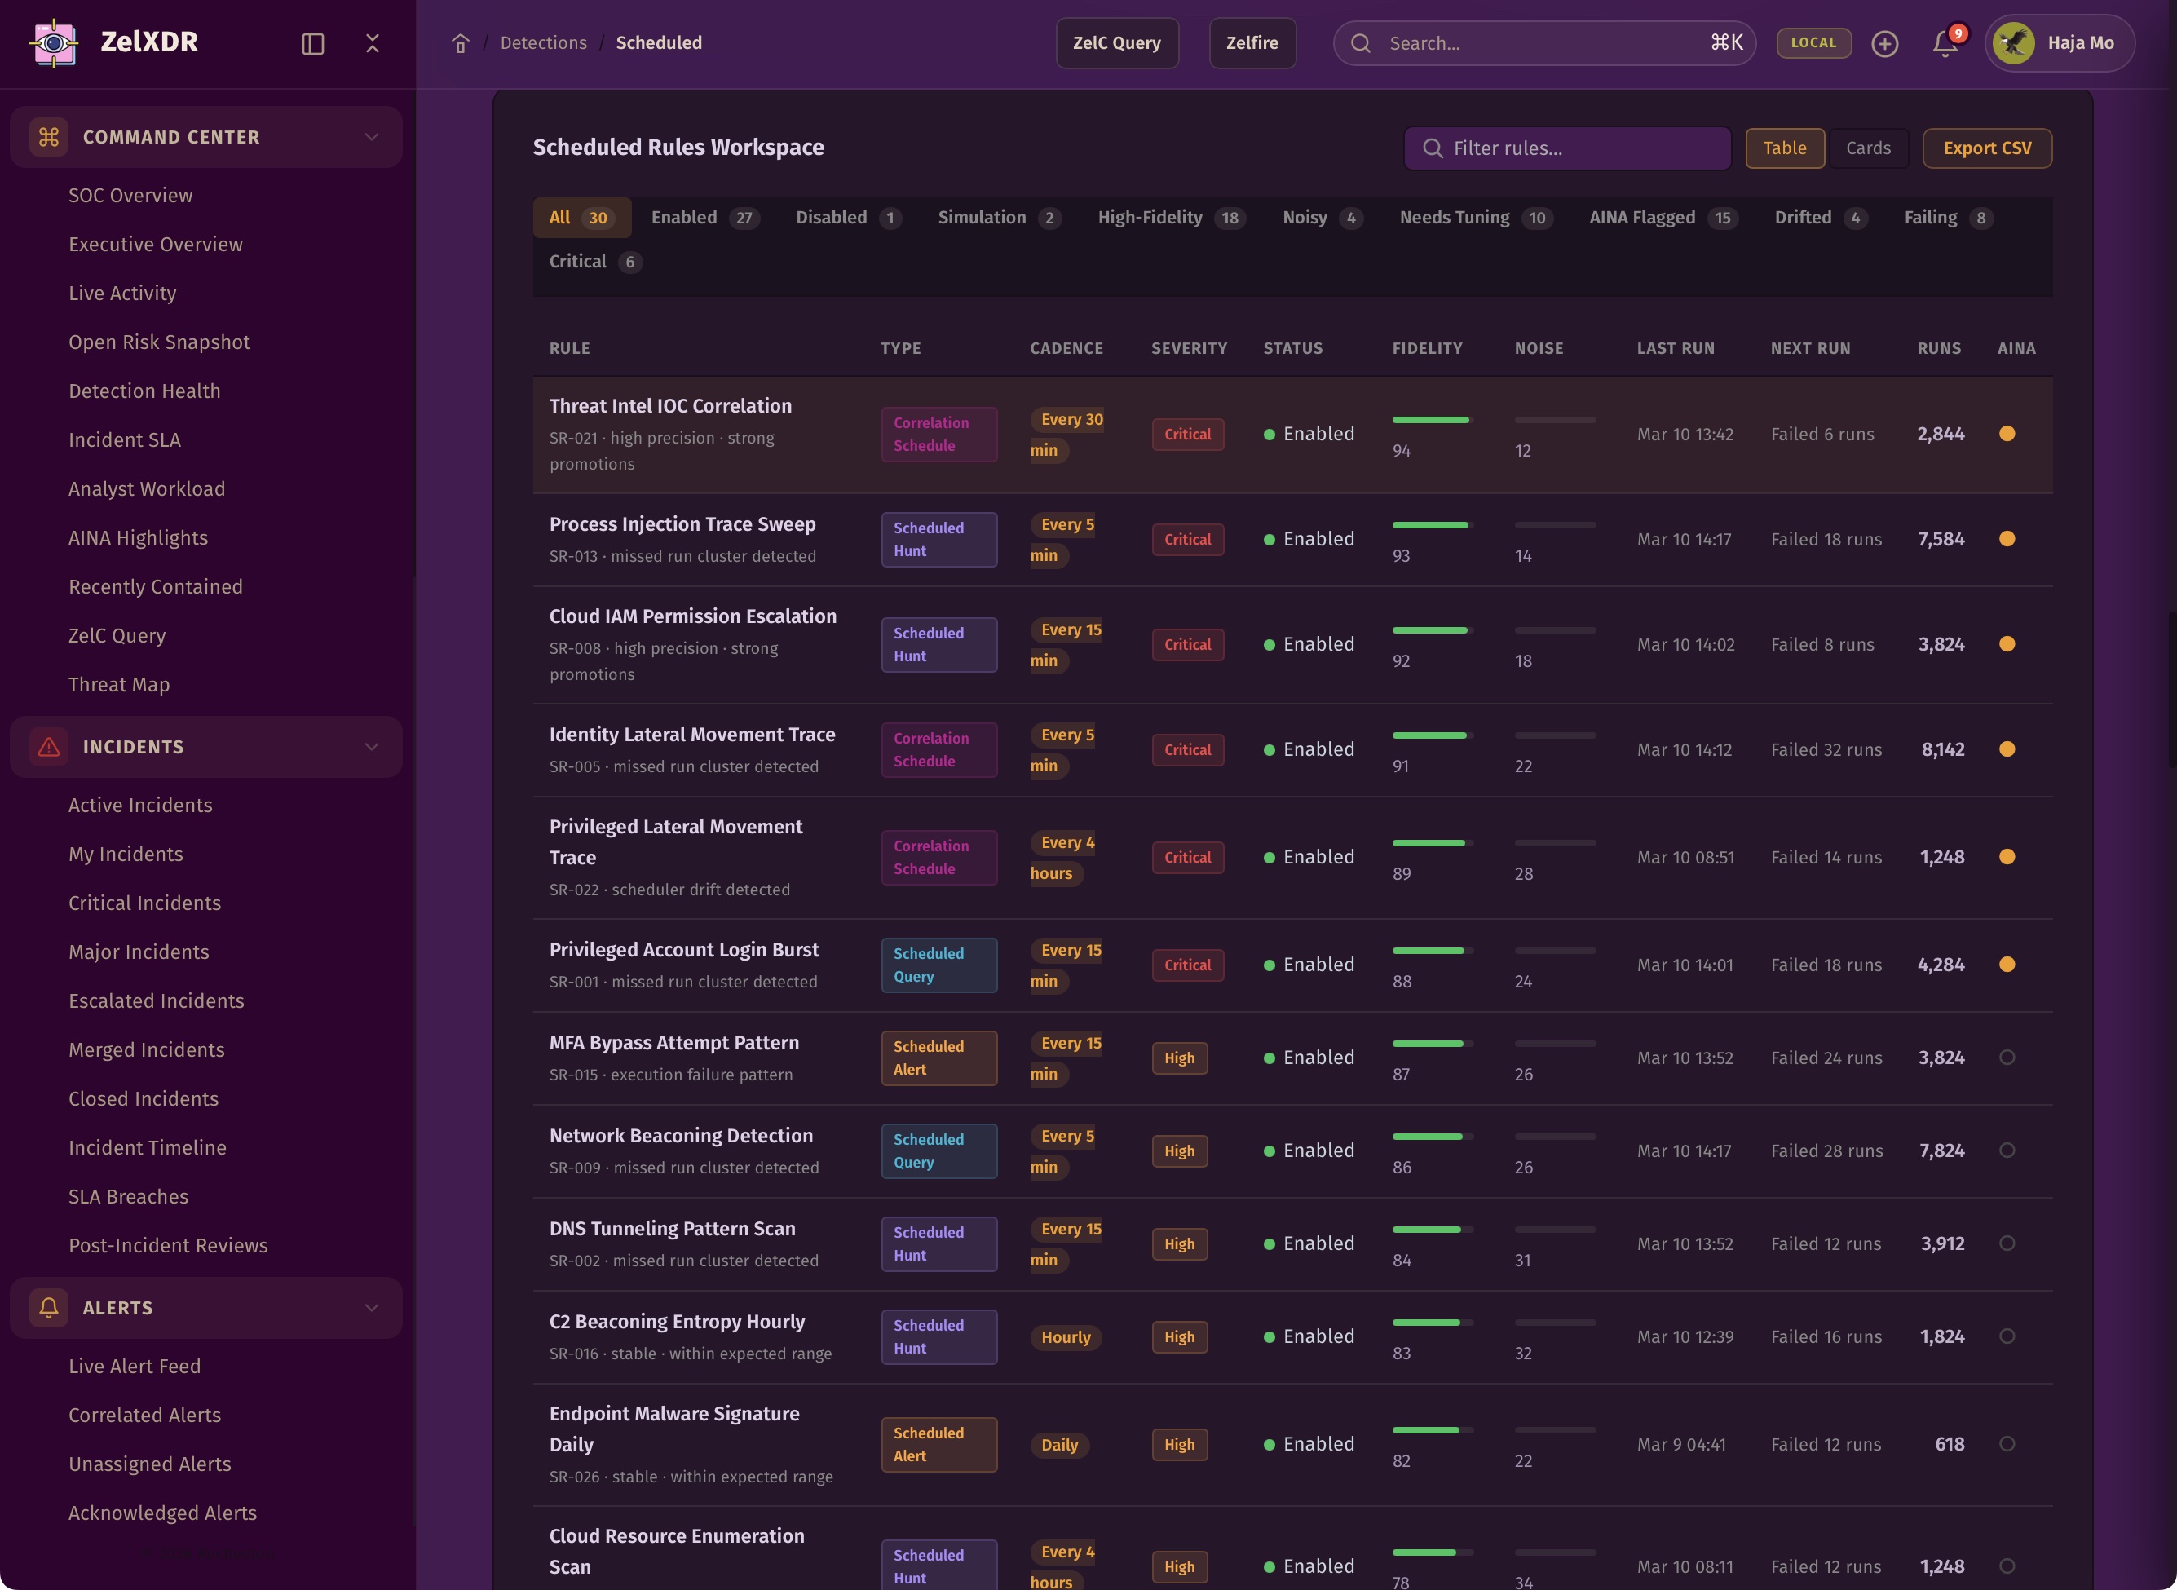Click the Incidents warning triangle icon

click(49, 747)
